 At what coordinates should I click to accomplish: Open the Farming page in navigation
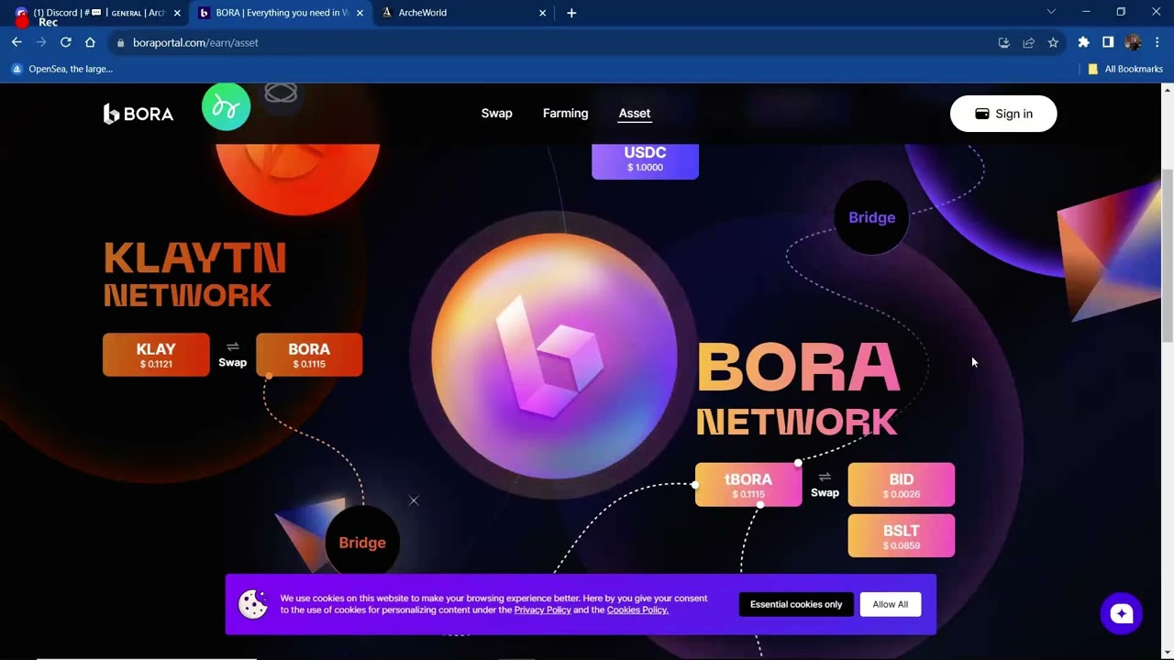coord(565,114)
